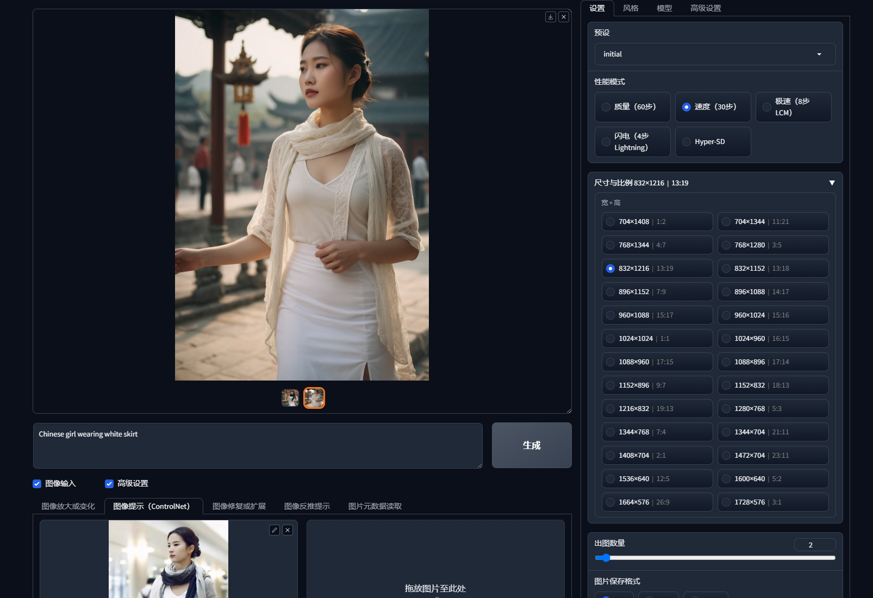
Task: Choose 896×1088 aspect ratio
Action: click(x=773, y=292)
